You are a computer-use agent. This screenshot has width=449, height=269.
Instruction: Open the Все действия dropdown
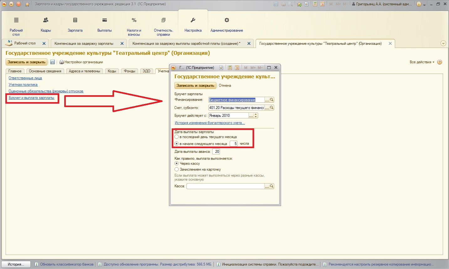point(422,62)
